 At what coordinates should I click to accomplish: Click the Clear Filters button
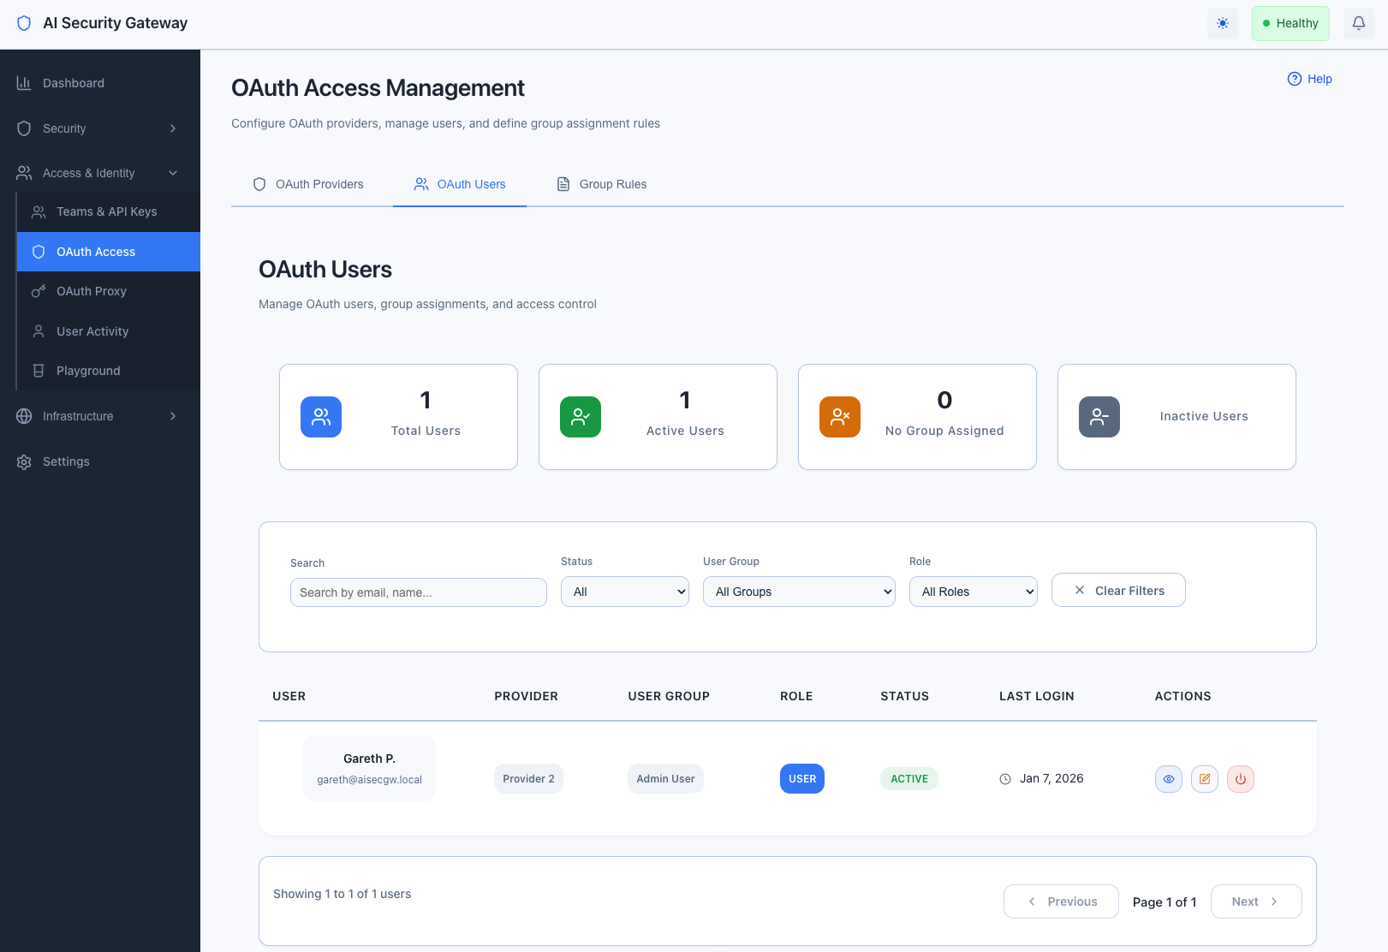click(1118, 590)
